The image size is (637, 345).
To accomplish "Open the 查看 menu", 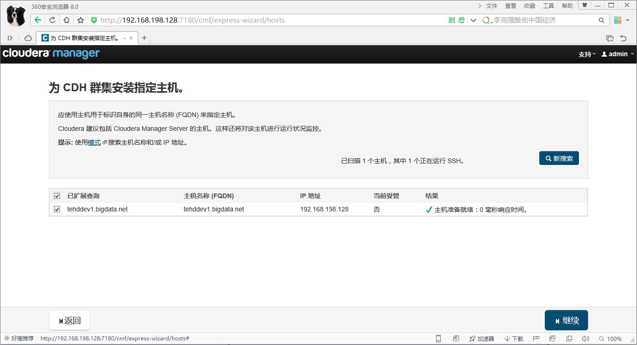I will point(511,6).
